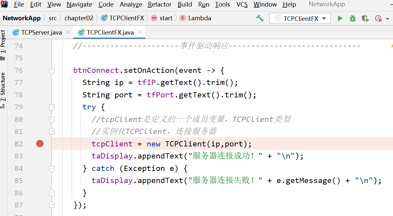Image resolution: width=393 pixels, height=216 pixels.
Task: Open the Build menu
Action: pos(185,5)
